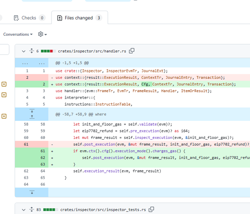The image size is (250, 214).
Task: Open the Files changed tab
Action: coord(79,18)
